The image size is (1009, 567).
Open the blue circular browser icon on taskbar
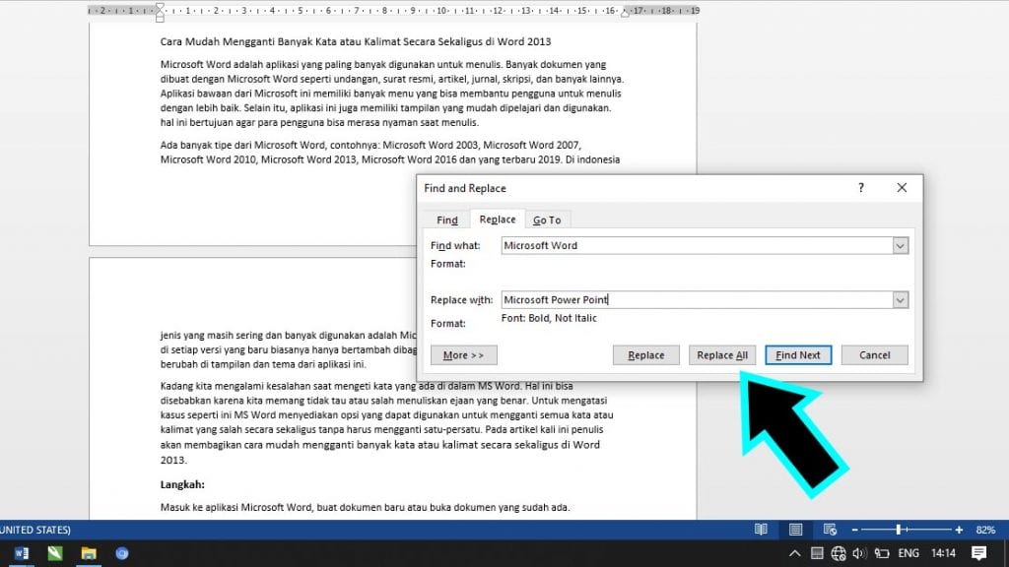[x=121, y=553]
